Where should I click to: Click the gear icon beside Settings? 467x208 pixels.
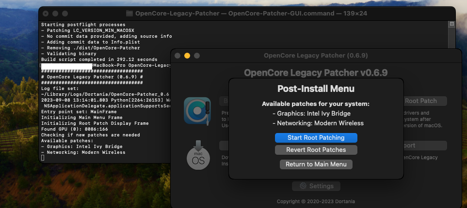[x=303, y=186]
